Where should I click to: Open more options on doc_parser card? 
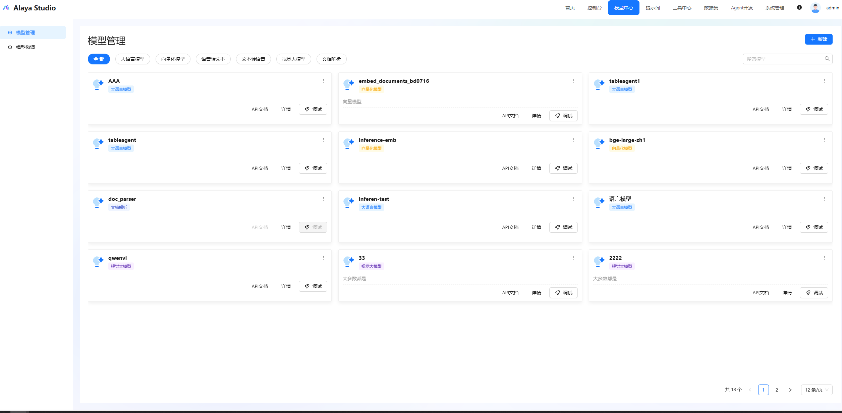click(323, 199)
